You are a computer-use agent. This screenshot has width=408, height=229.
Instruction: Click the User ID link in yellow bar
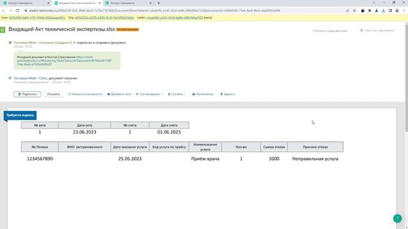point(37,18)
